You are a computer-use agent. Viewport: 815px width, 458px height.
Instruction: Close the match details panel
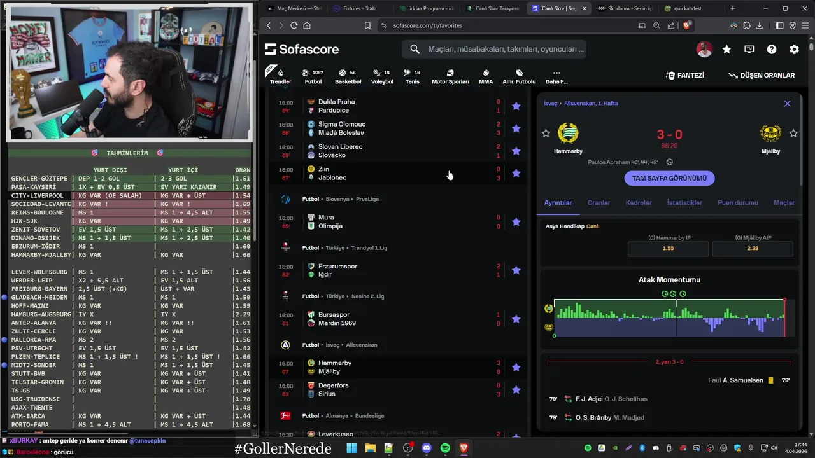[787, 103]
